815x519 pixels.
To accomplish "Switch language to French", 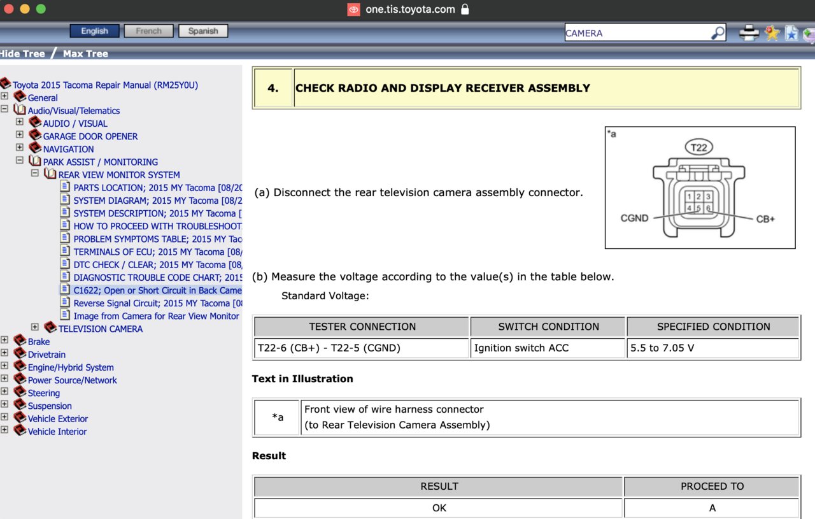I will (x=148, y=31).
